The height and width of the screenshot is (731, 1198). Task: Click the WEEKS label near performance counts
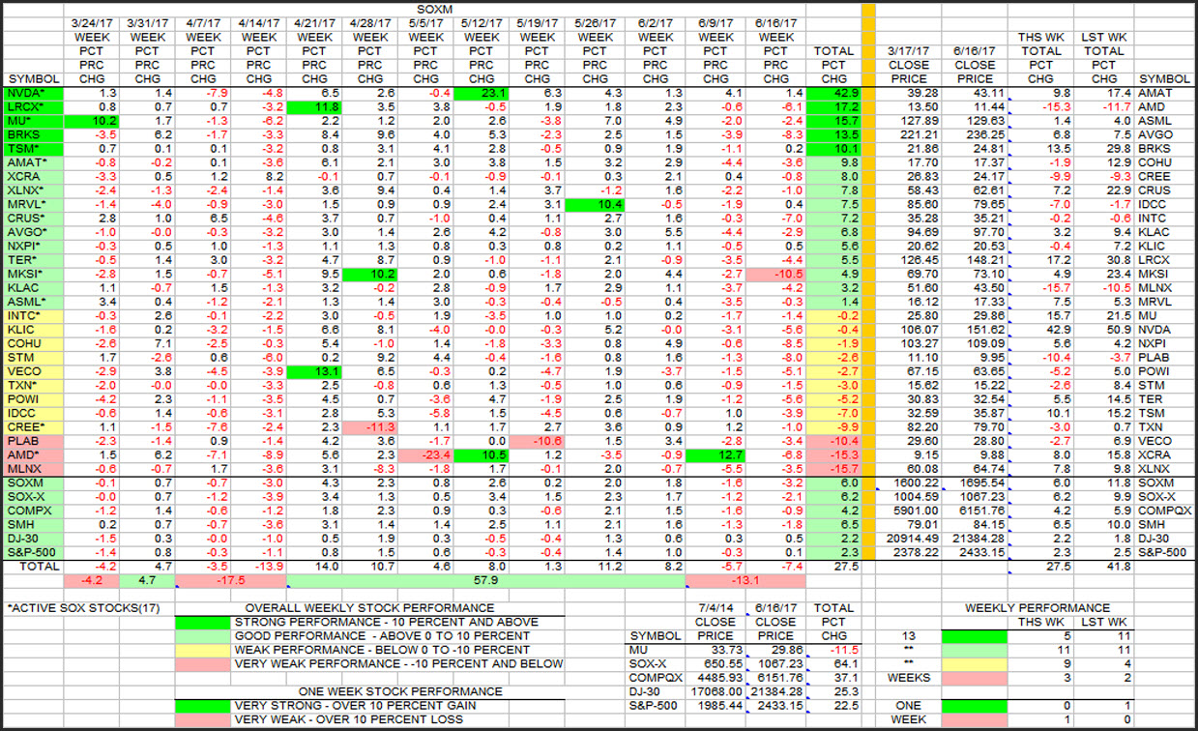pyautogui.click(x=908, y=678)
